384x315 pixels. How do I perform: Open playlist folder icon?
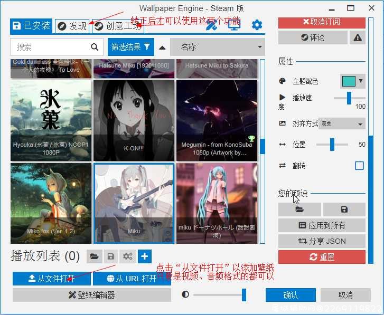click(x=95, y=256)
